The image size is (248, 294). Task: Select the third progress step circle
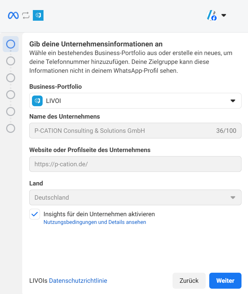pyautogui.click(x=11, y=78)
